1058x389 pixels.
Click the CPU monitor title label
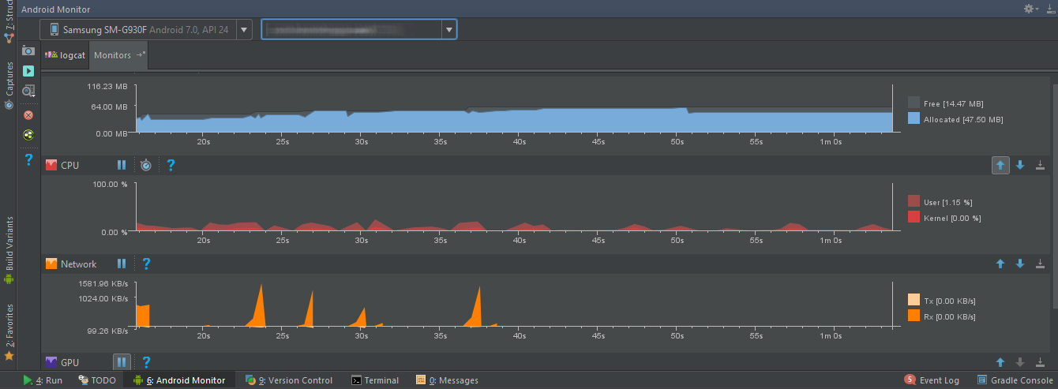(69, 166)
